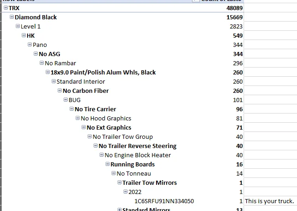The height and width of the screenshot is (211, 297).
Task: Select the 18x9.0 Paint/Polish Alum Whls, Black label
Action: point(103,73)
